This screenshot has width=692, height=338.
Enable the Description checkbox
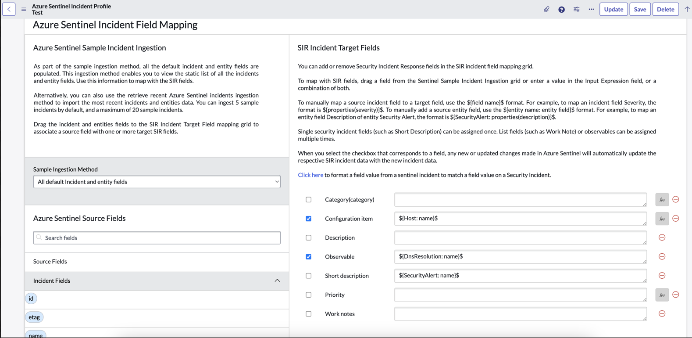click(x=309, y=237)
